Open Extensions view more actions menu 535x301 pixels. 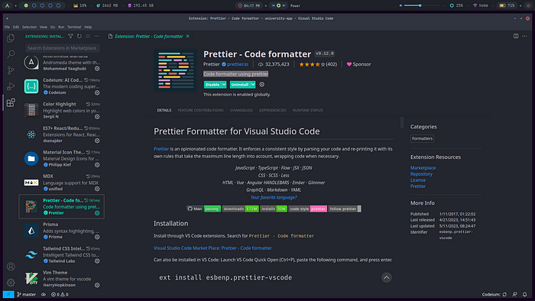97,36
